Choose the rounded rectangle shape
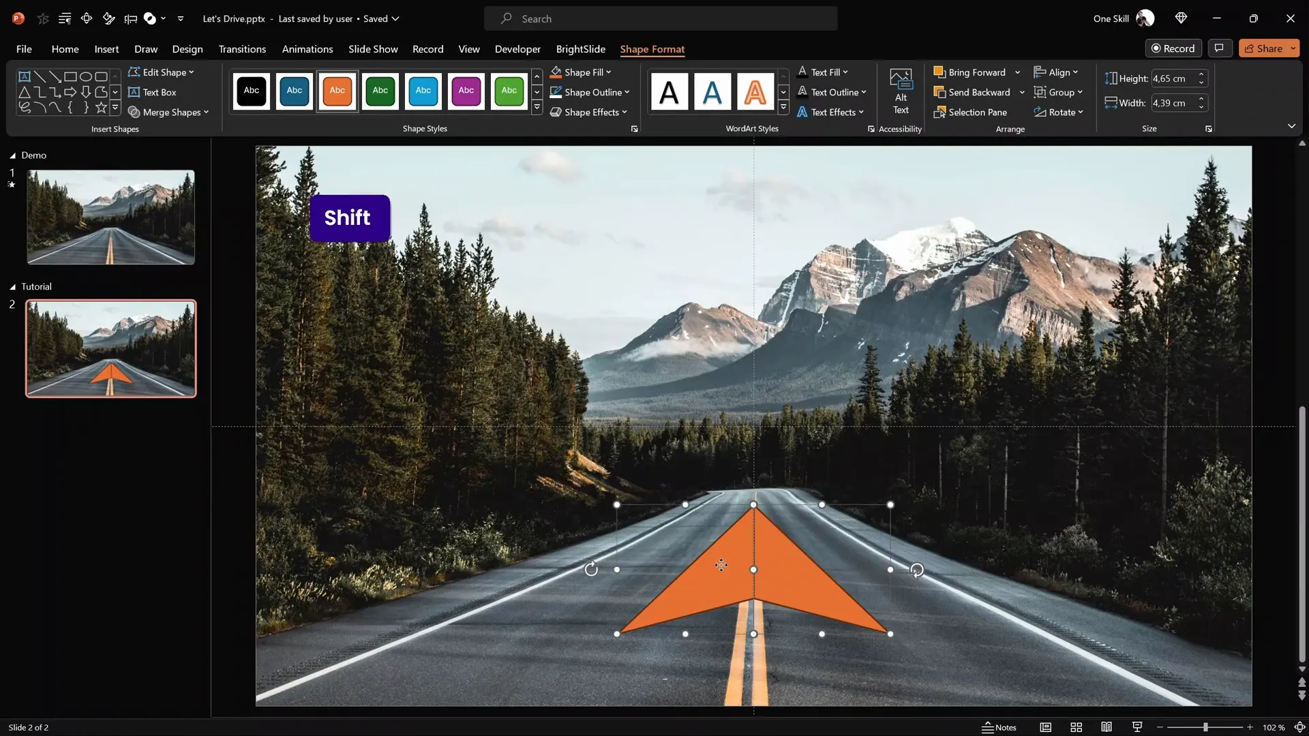 point(101,76)
